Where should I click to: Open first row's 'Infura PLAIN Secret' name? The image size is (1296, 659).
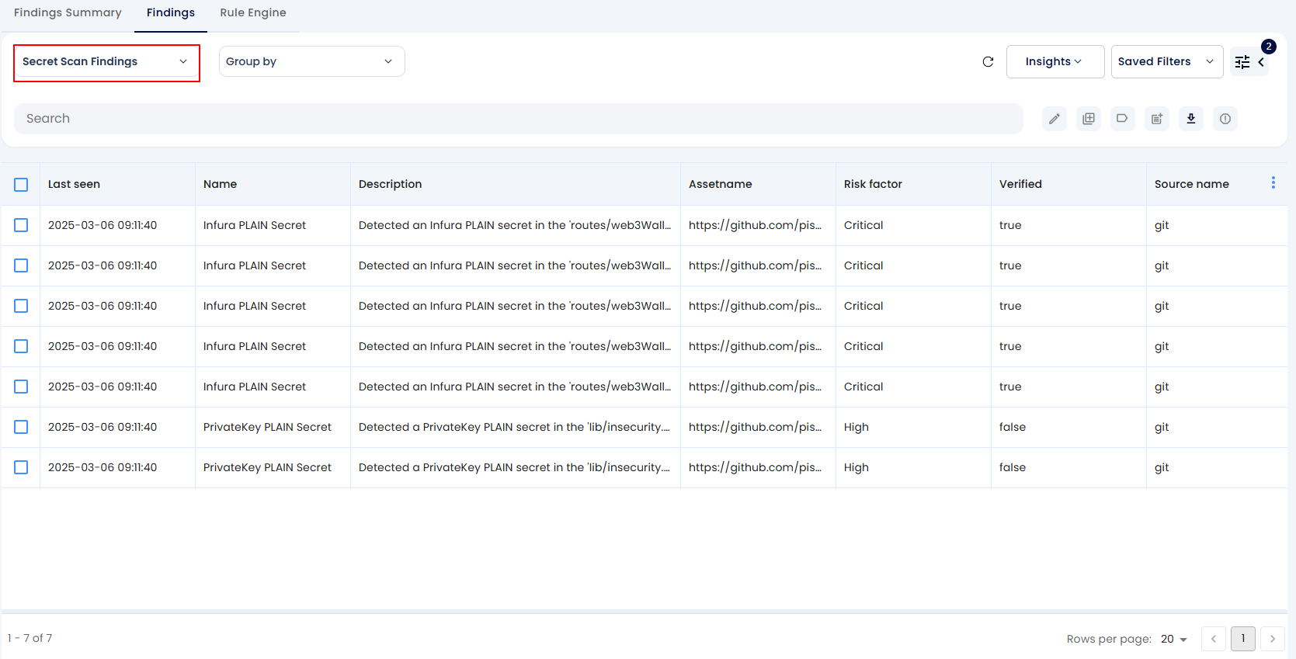click(x=255, y=225)
